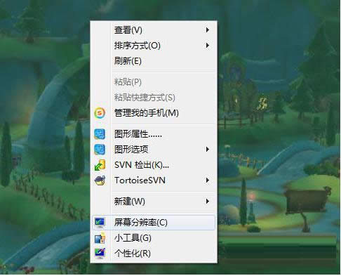This screenshot has width=341, height=276.
Task: Click the 屏幕分辨率 monitor icon
Action: tap(100, 223)
